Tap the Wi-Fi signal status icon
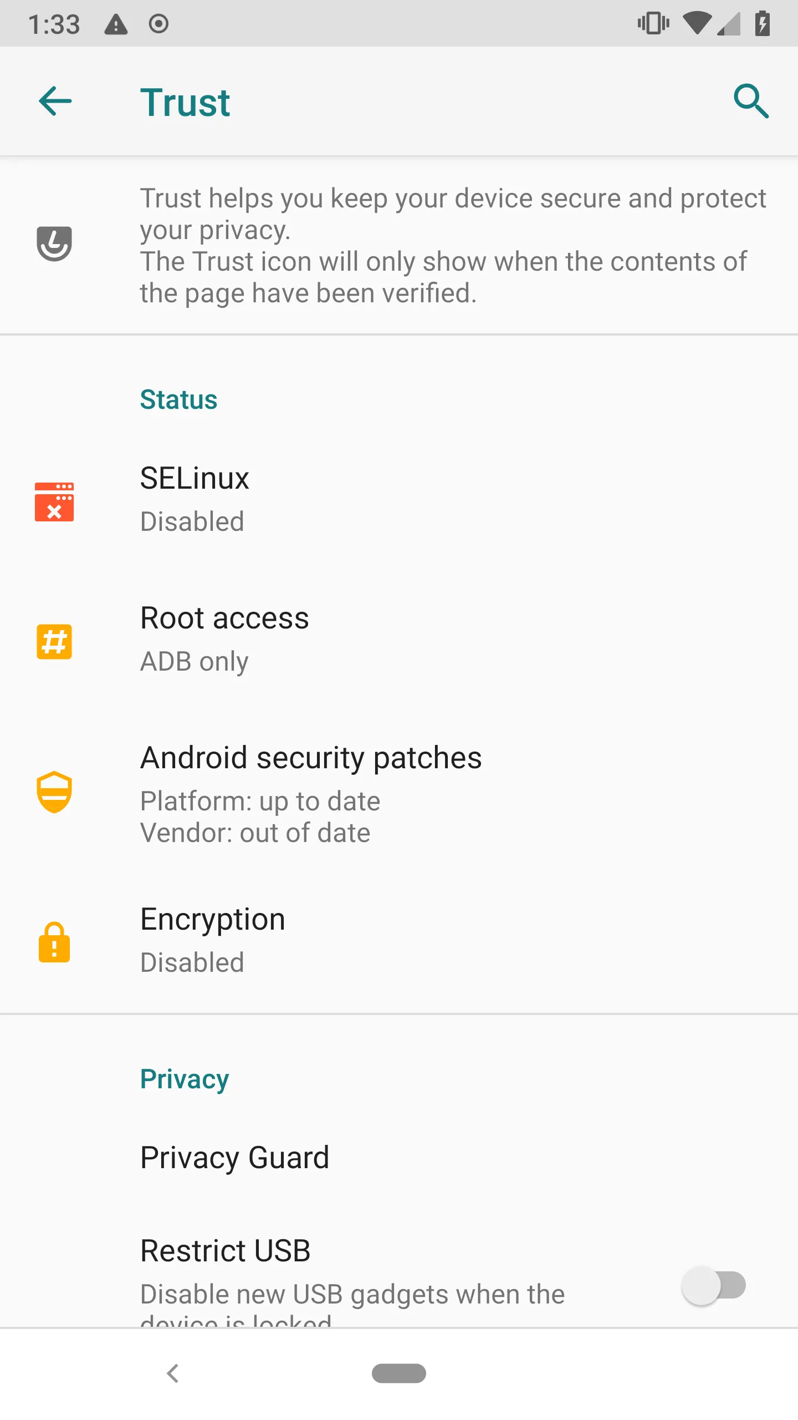The width and height of the screenshot is (798, 1420). tap(697, 24)
